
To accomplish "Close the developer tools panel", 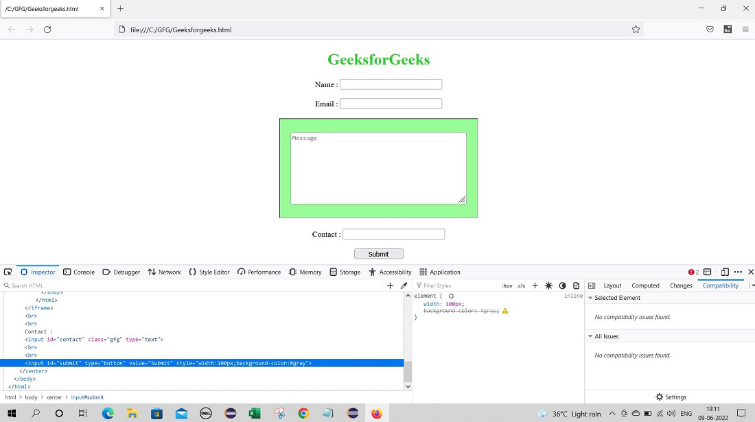I will pos(750,272).
